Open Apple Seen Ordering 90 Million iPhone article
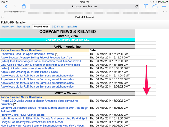Image resolution: width=169 pixels, height=127 pixels. [x=29, y=72]
